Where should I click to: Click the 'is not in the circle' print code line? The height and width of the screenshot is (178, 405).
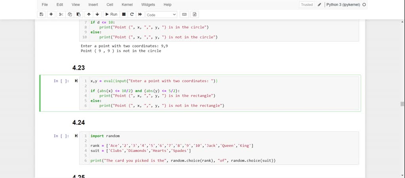click(158, 37)
